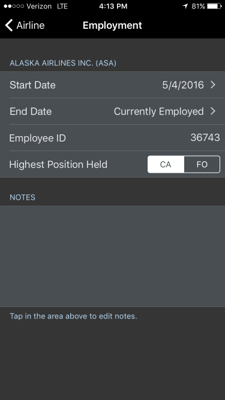Screen dimensions: 225x400
Task: Tap the Alaska Airlines section header
Action: (x=63, y=63)
